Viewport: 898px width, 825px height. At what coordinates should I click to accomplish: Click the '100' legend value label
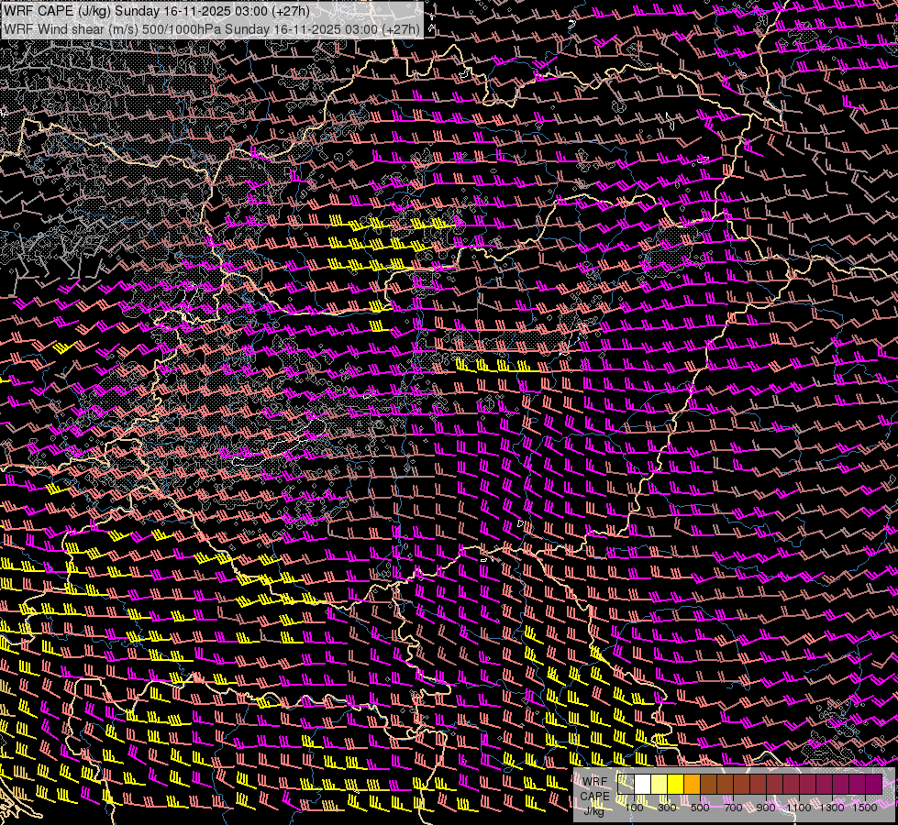[634, 808]
